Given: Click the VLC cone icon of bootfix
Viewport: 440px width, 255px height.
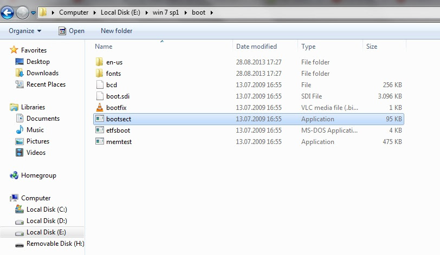Looking at the screenshot, I should (x=100, y=107).
